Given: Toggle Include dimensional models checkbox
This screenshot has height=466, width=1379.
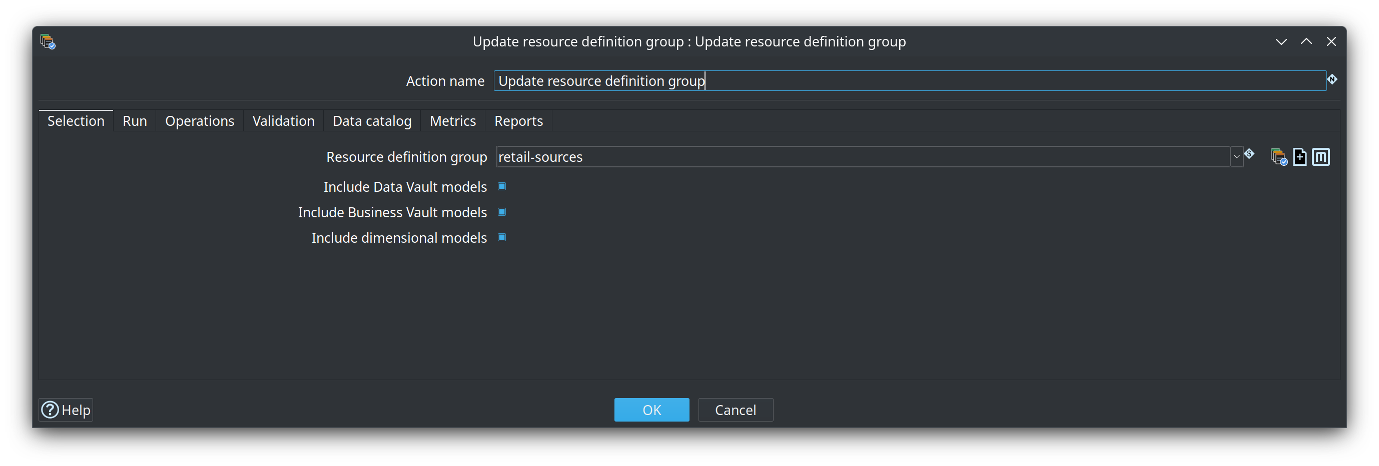Looking at the screenshot, I should click(501, 238).
